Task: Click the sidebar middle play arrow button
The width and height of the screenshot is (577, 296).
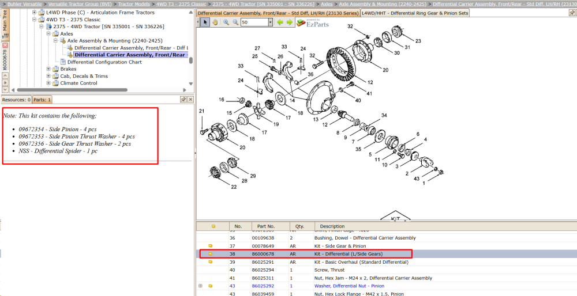Action: point(5,82)
